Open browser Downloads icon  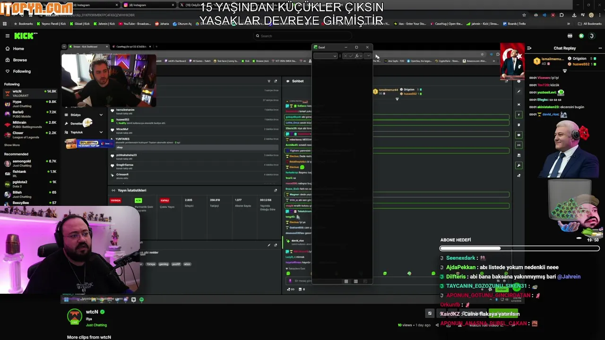tap(574, 15)
